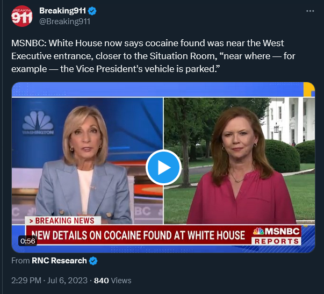Click the word From before RNC Research

tap(20, 261)
